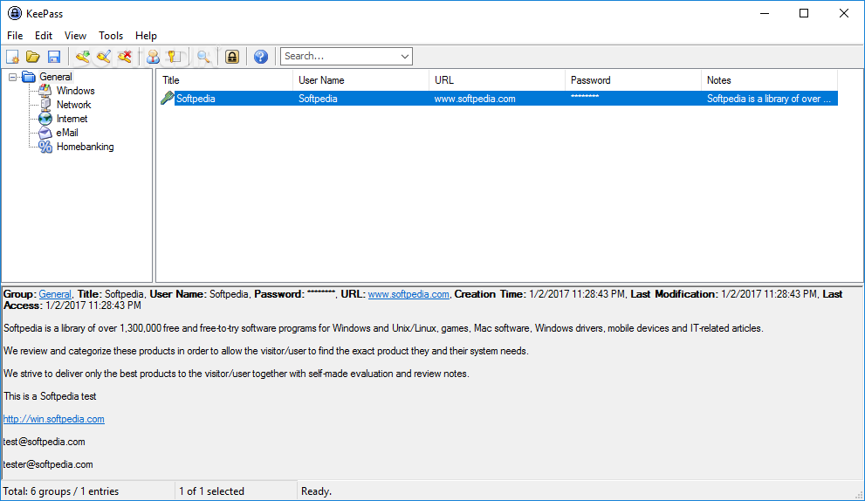
Task: Click inside the Search text field
Action: 340,56
